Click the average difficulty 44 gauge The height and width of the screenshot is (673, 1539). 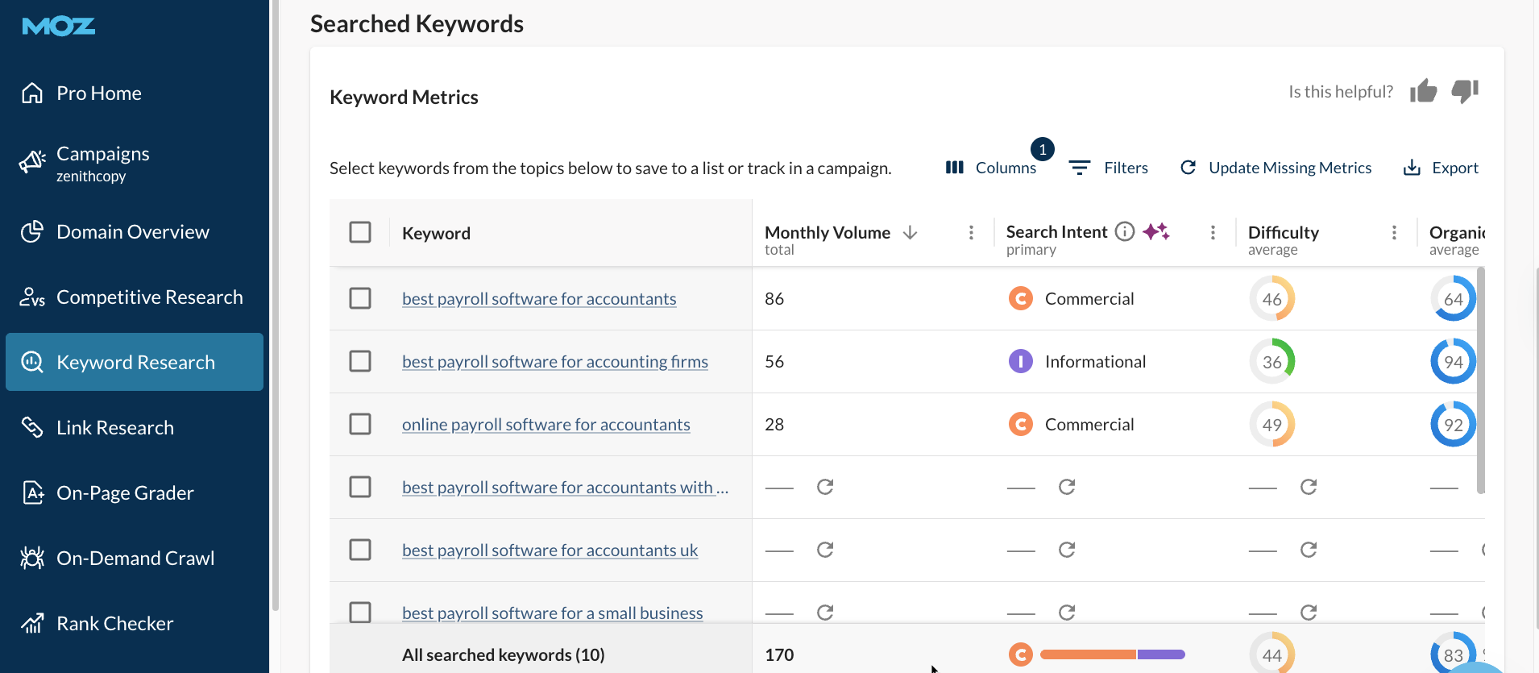pyautogui.click(x=1272, y=654)
